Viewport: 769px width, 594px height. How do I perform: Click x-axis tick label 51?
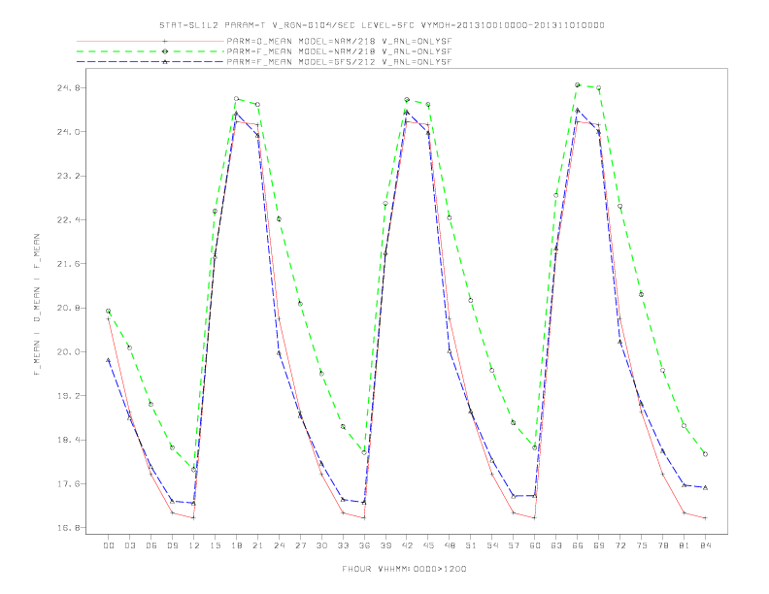pyautogui.click(x=471, y=545)
